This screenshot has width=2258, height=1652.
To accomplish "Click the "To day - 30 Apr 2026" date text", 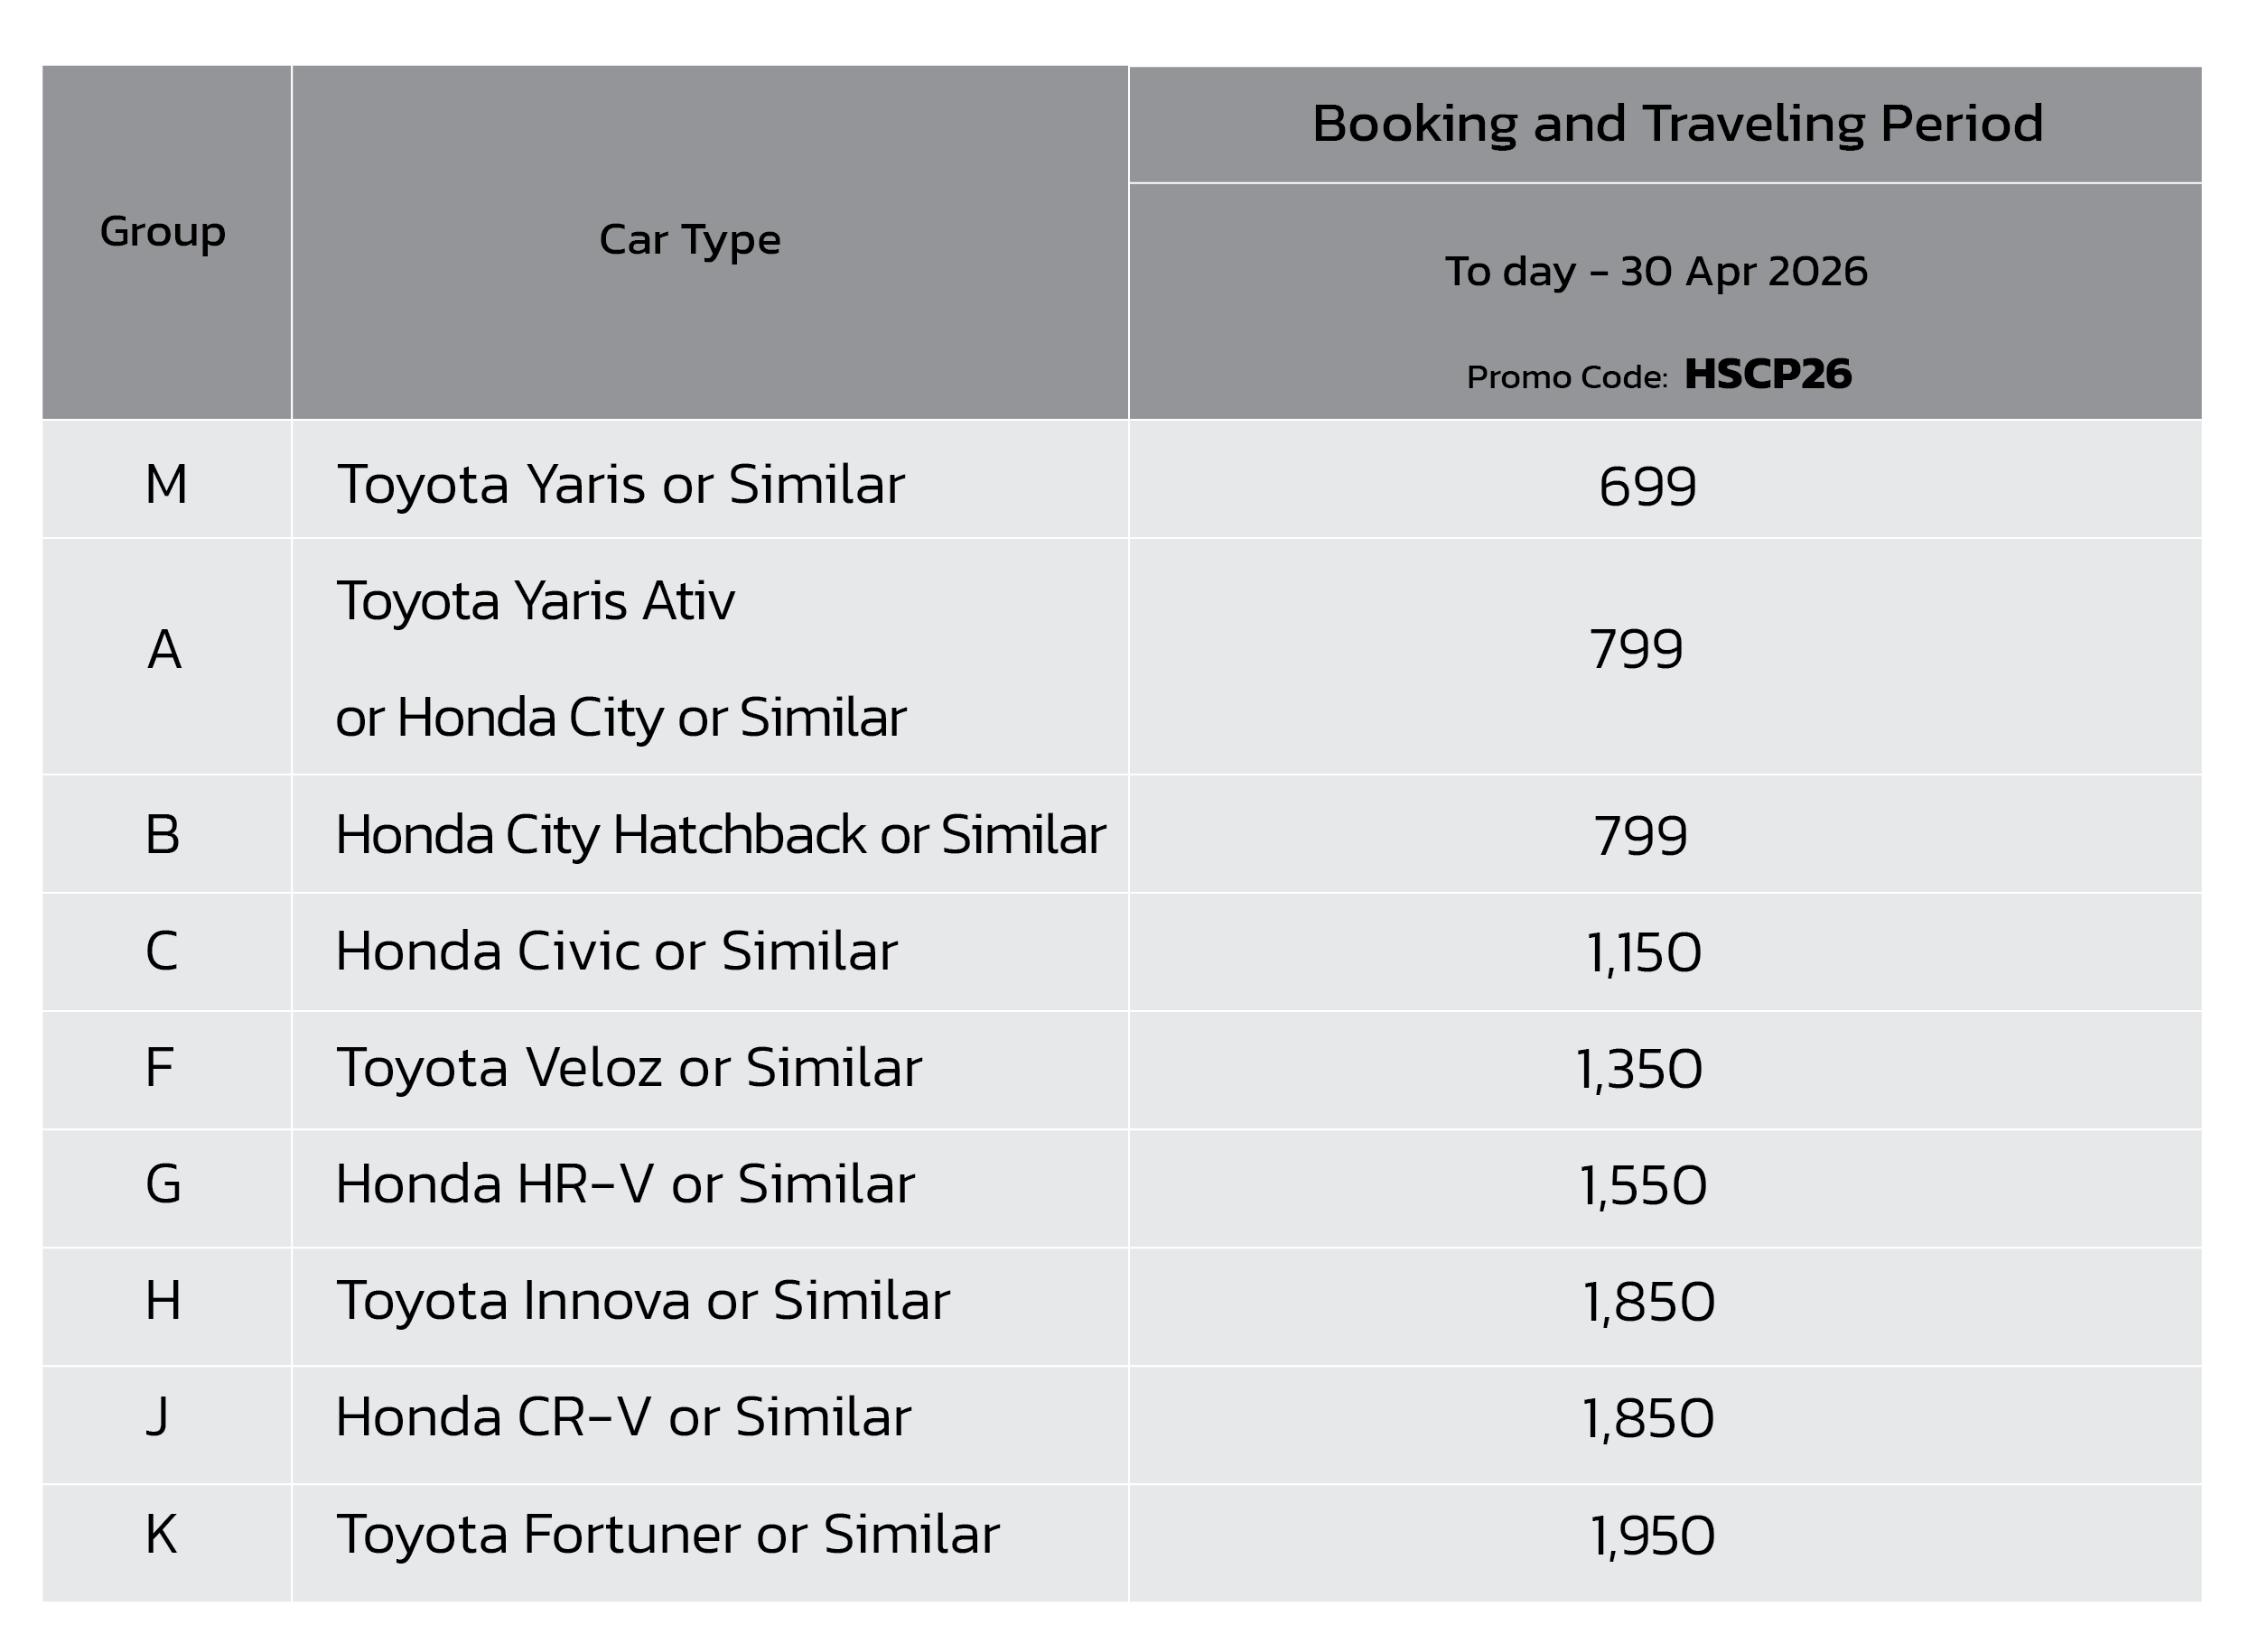I will pyautogui.click(x=1656, y=271).
